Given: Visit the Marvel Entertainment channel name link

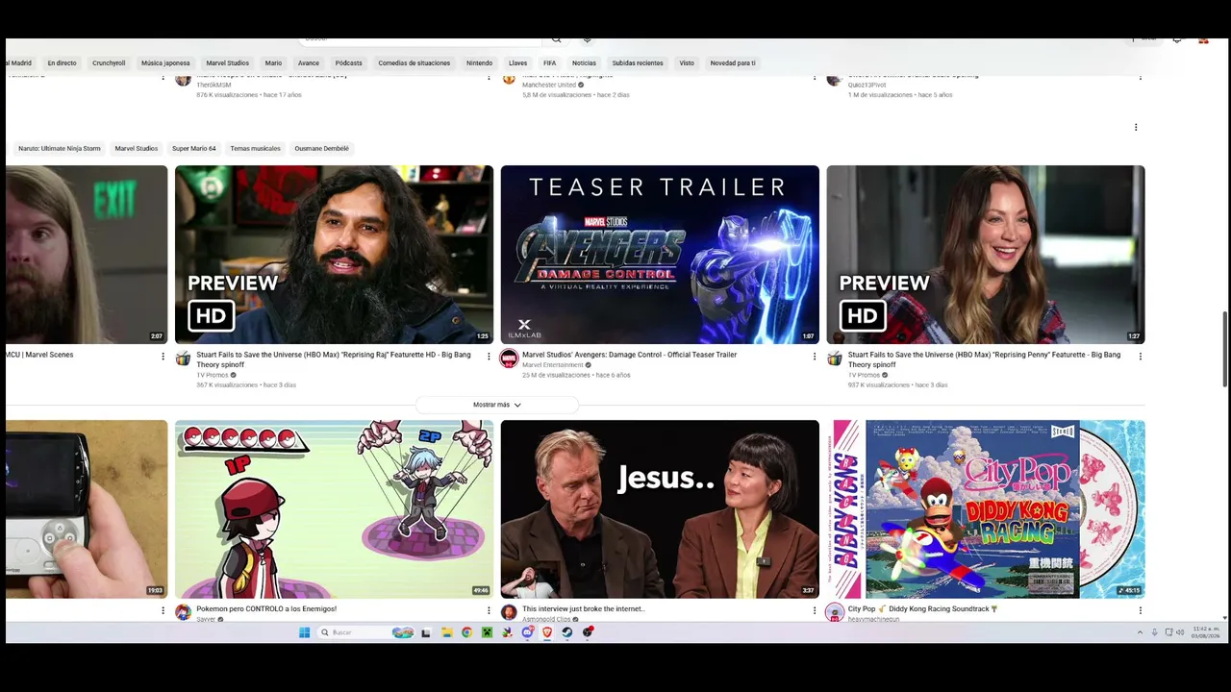Looking at the screenshot, I should [x=553, y=365].
